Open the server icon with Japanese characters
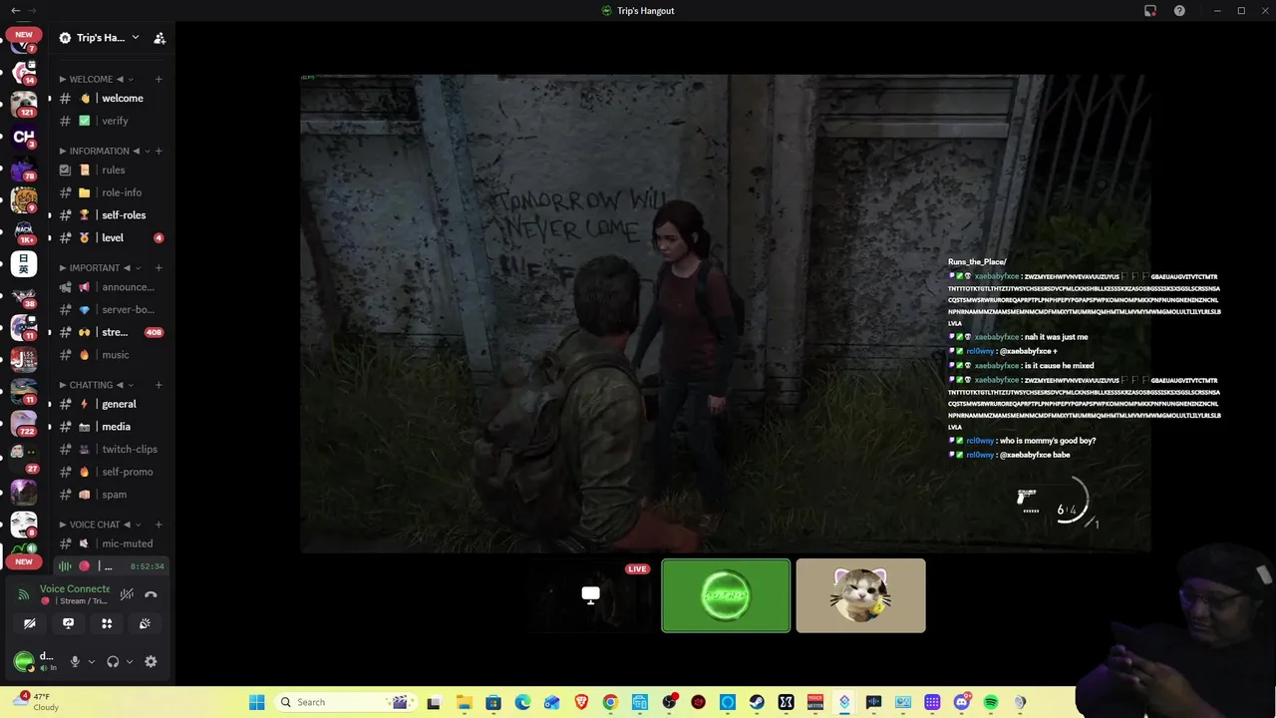 coord(24,263)
